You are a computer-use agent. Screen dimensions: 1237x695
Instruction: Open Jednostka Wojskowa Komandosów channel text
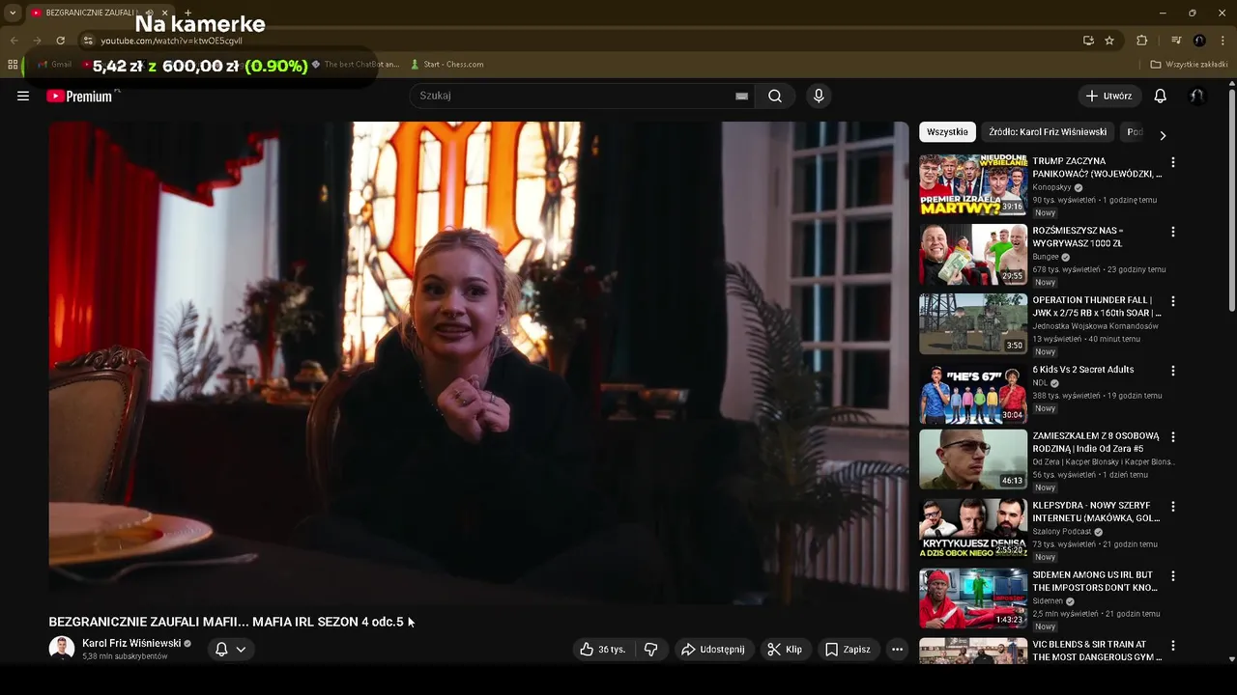pos(1095,326)
